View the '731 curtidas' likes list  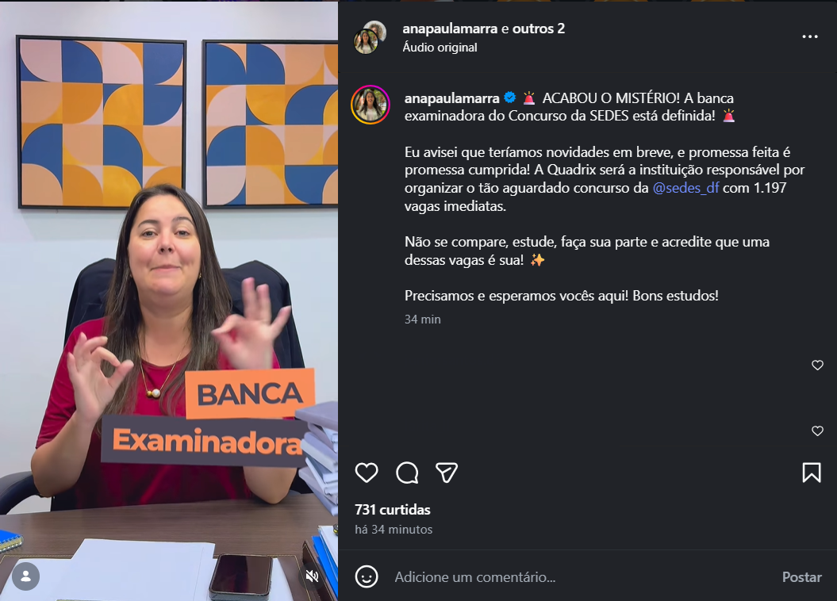[393, 510]
